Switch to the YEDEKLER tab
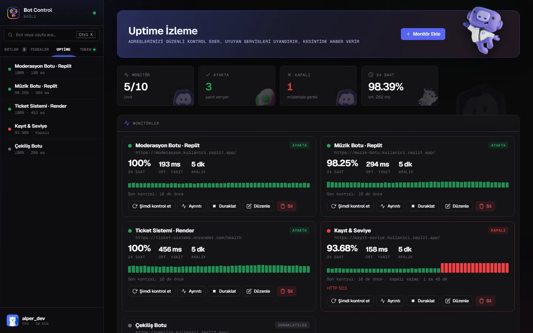 coord(40,50)
